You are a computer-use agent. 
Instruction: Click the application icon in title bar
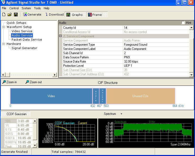[3, 2]
